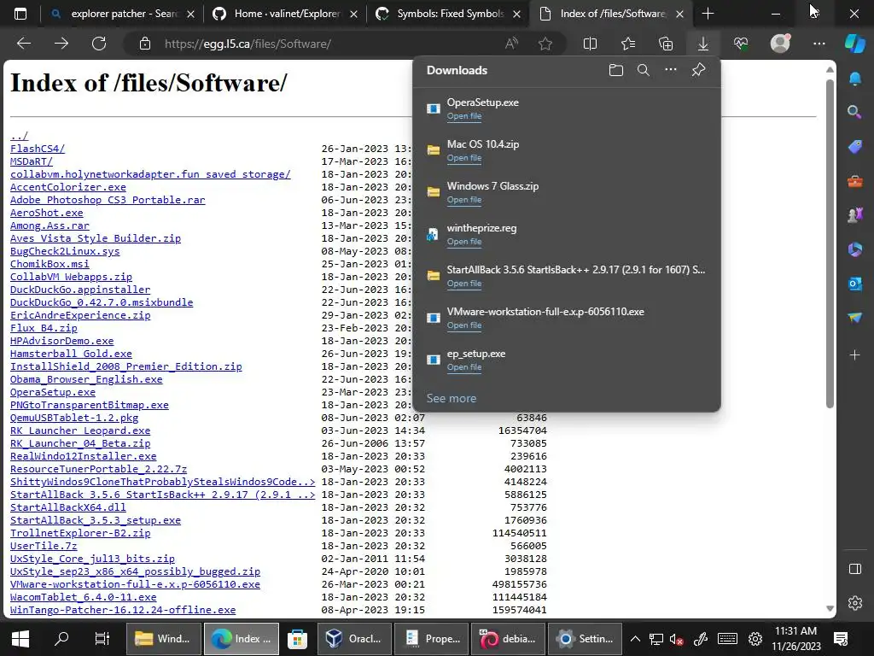Open file link under OperaSetup.exe download
Screen dimensions: 874x656
[463, 116]
